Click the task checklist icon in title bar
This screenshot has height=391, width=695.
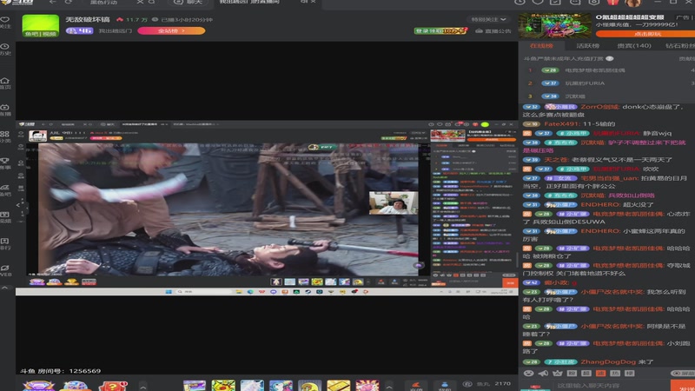point(555,2)
